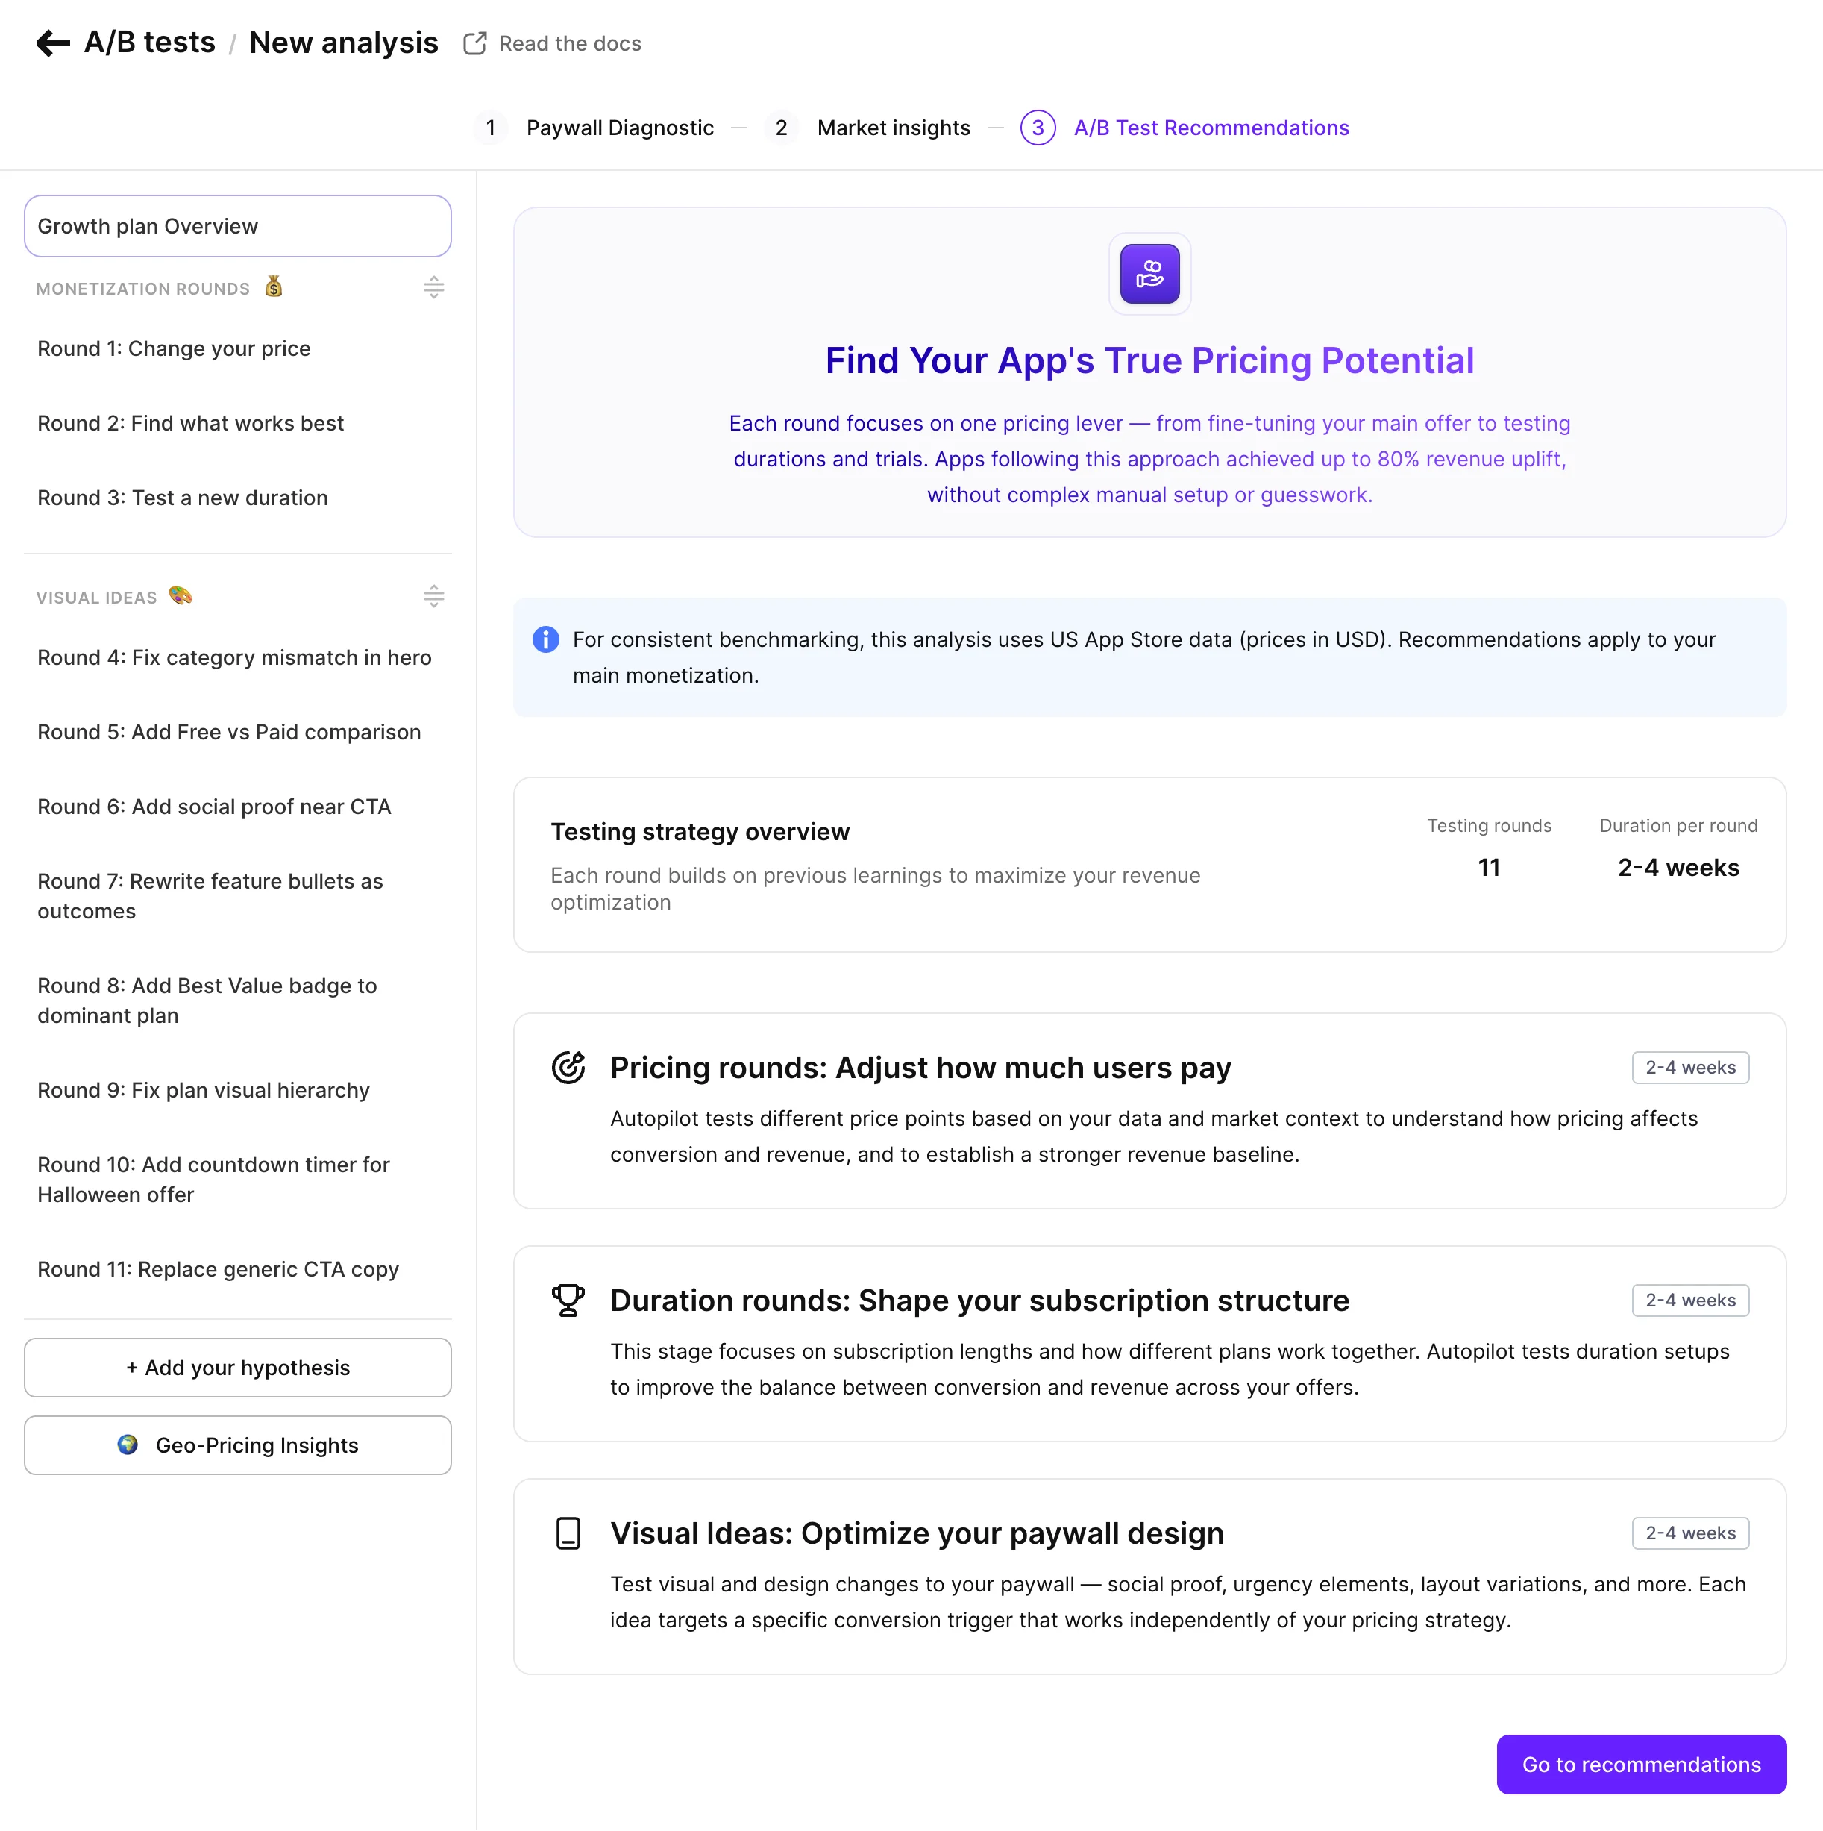Select Growth plan Overview
This screenshot has width=1823, height=1831.
coord(237,225)
